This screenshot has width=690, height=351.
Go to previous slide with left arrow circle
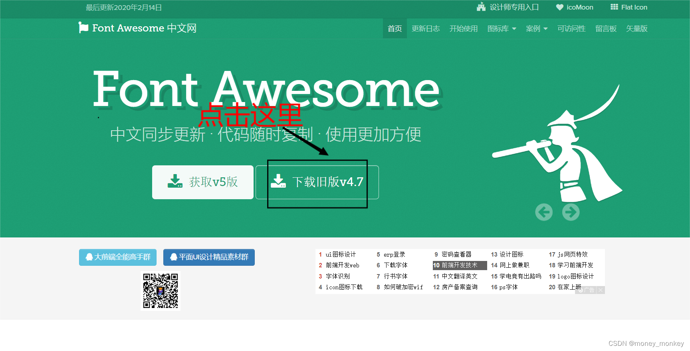(x=544, y=212)
